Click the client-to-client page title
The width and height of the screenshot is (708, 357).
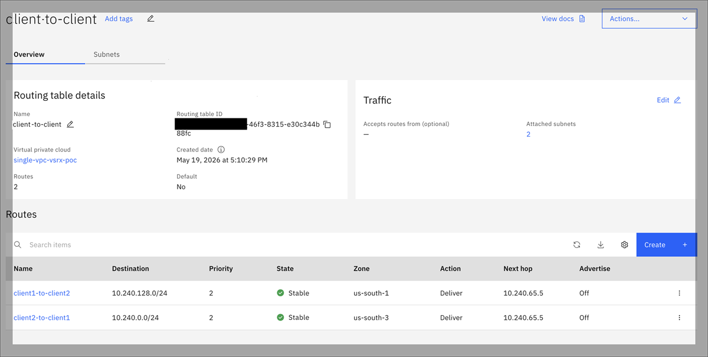click(51, 19)
